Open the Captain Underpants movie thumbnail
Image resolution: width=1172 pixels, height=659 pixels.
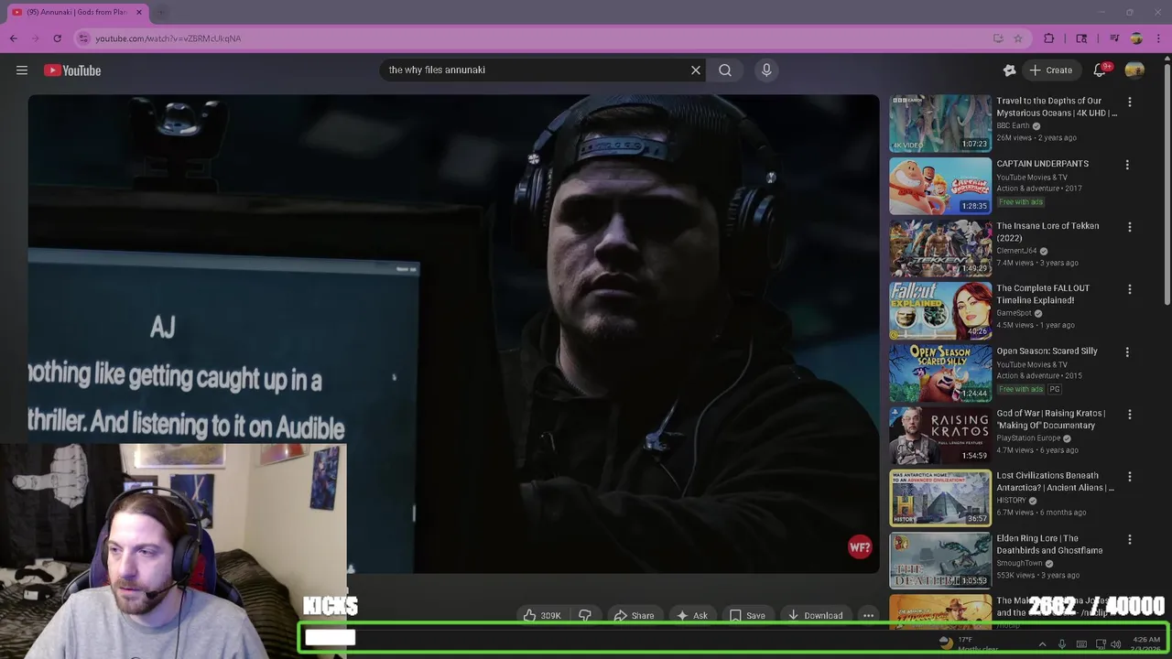[940, 186]
